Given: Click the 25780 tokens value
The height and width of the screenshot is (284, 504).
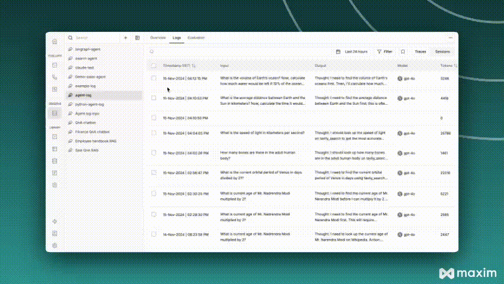Looking at the screenshot, I should click(445, 133).
